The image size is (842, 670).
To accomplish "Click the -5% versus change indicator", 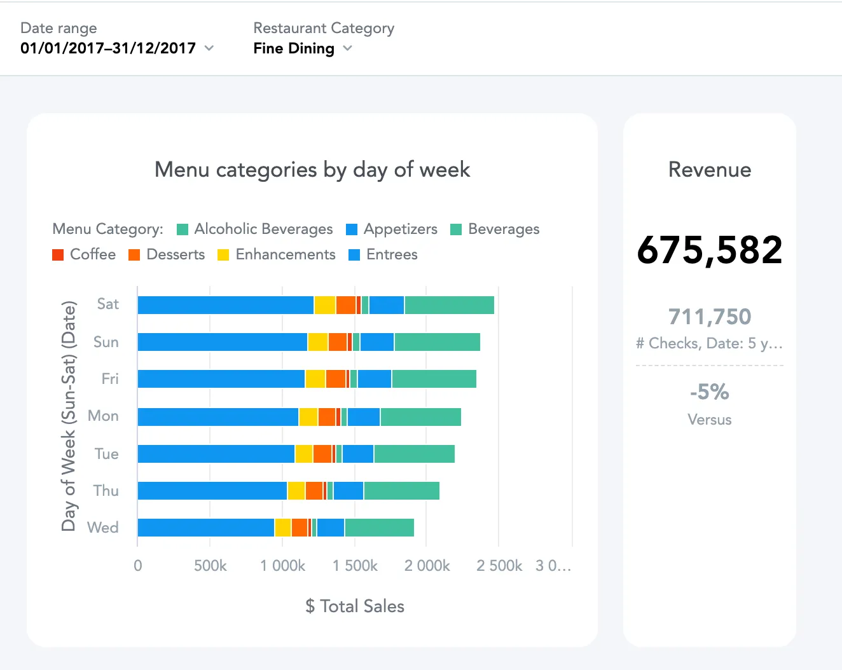I will tap(709, 392).
